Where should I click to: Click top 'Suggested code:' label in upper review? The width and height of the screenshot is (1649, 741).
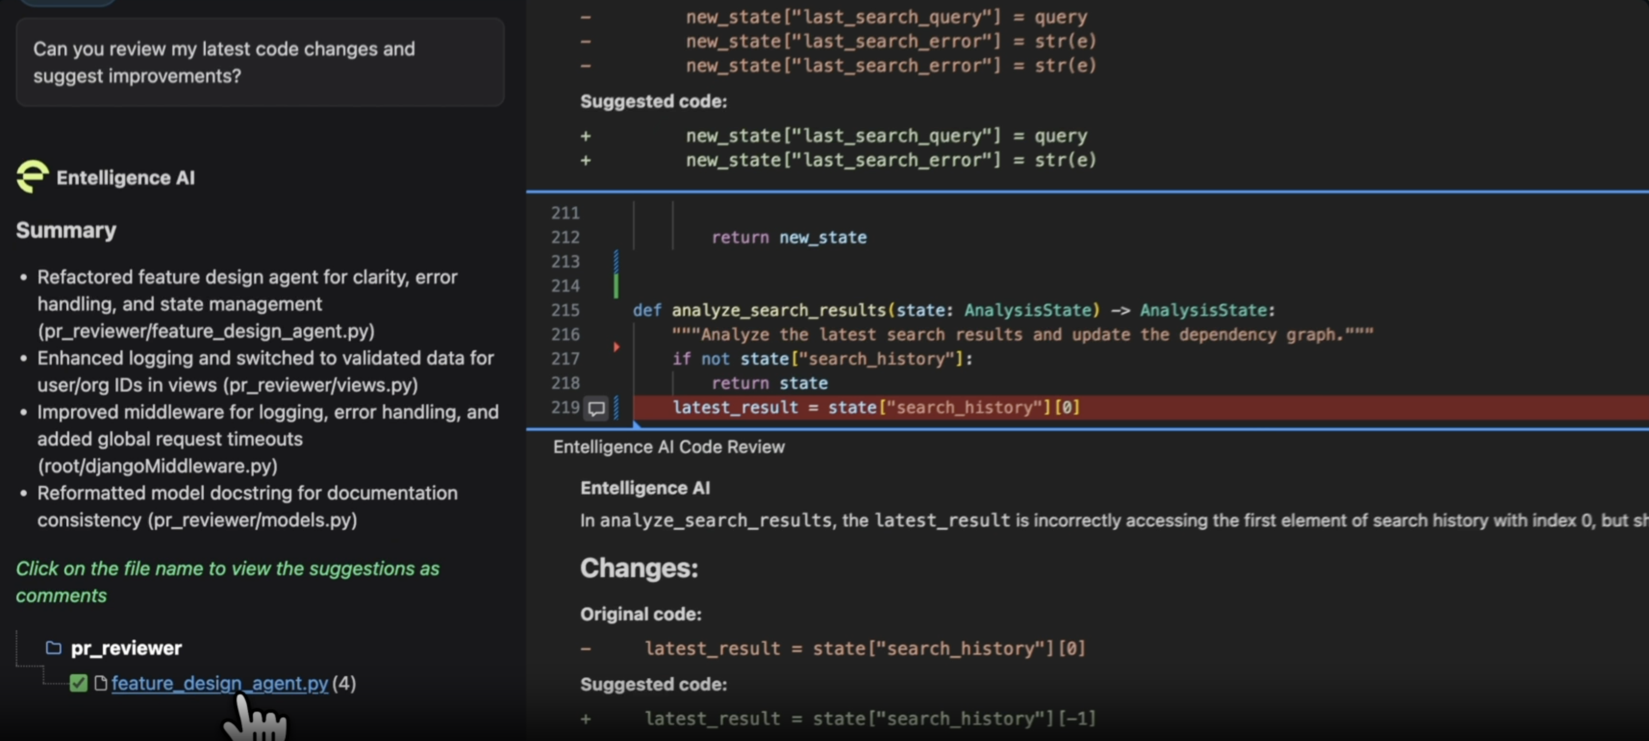tap(653, 101)
